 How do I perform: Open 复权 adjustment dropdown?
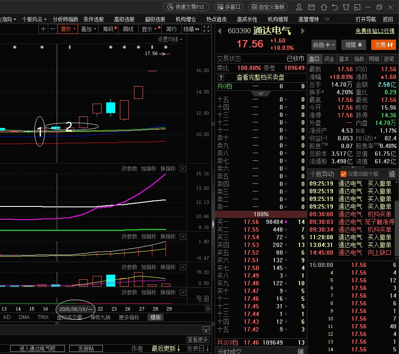coord(68,29)
